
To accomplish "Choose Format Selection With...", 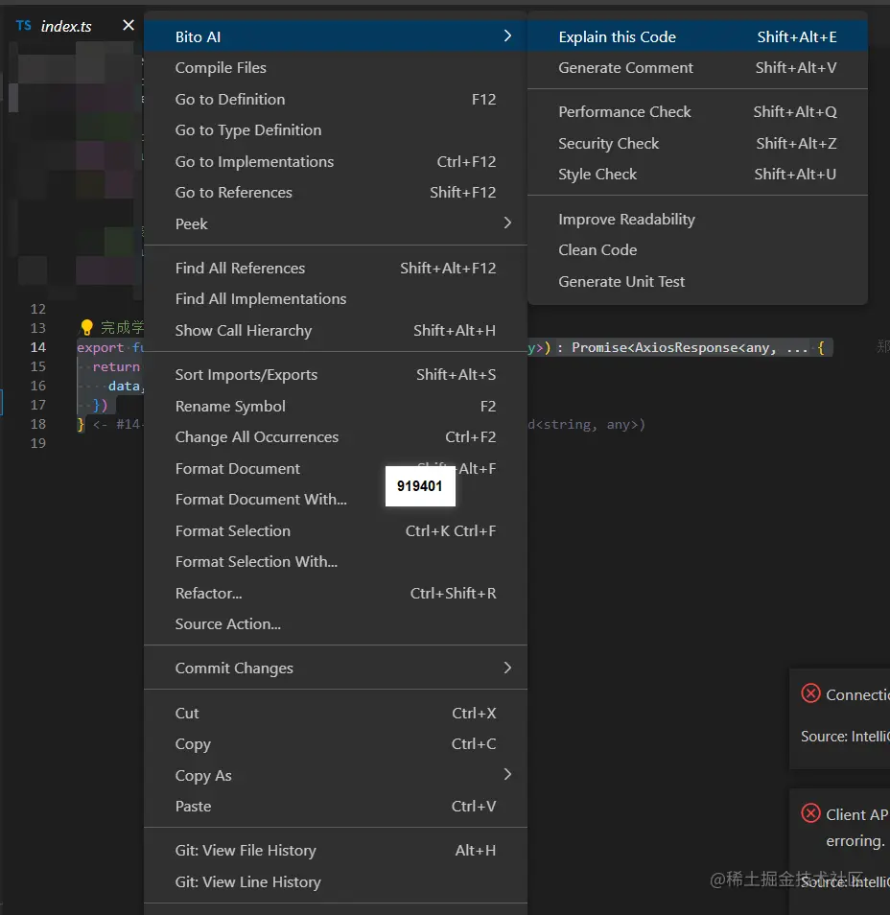I will [x=336, y=561].
